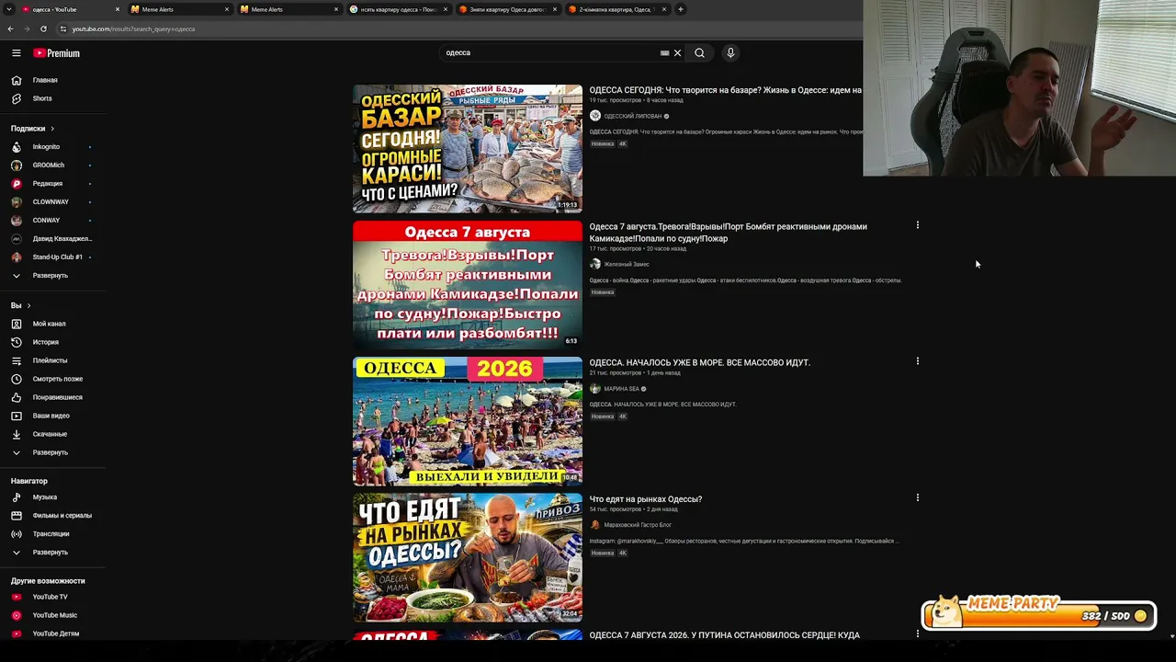This screenshot has width=1176, height=662.
Task: Open more options for 'НАЧАЛОСЬ УЖЕ В МОРЕ' video
Action: 917,361
